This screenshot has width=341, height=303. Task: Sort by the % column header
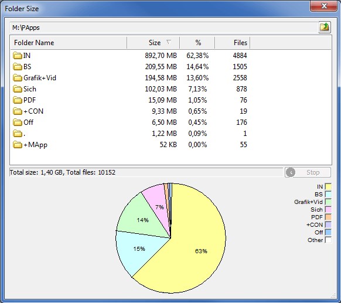click(197, 43)
